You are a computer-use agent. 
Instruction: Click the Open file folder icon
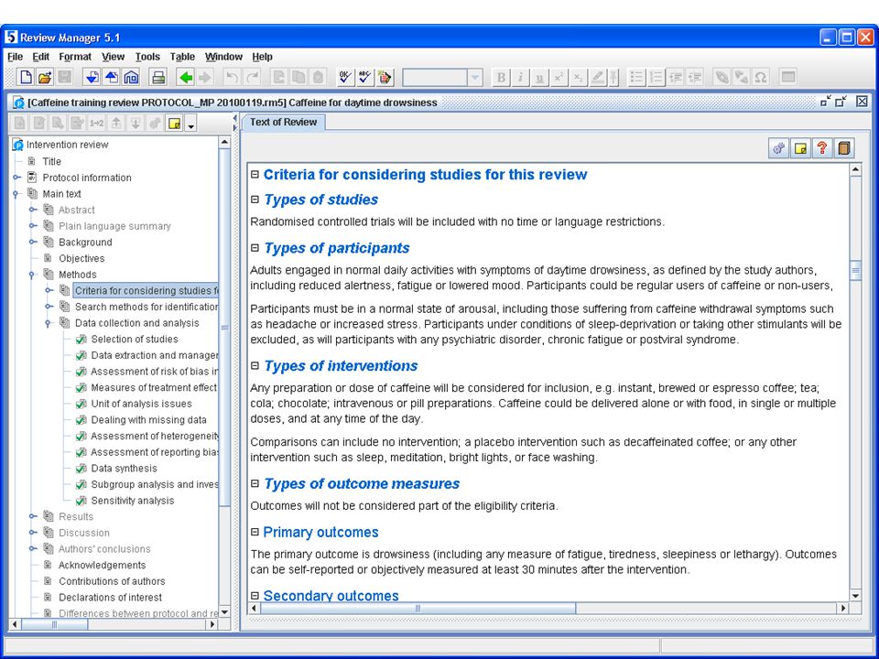coord(45,77)
